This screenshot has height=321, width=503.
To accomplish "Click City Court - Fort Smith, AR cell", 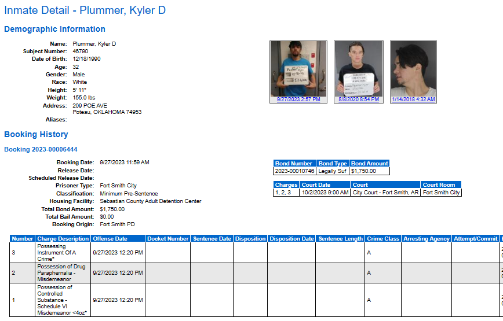I will (x=385, y=193).
